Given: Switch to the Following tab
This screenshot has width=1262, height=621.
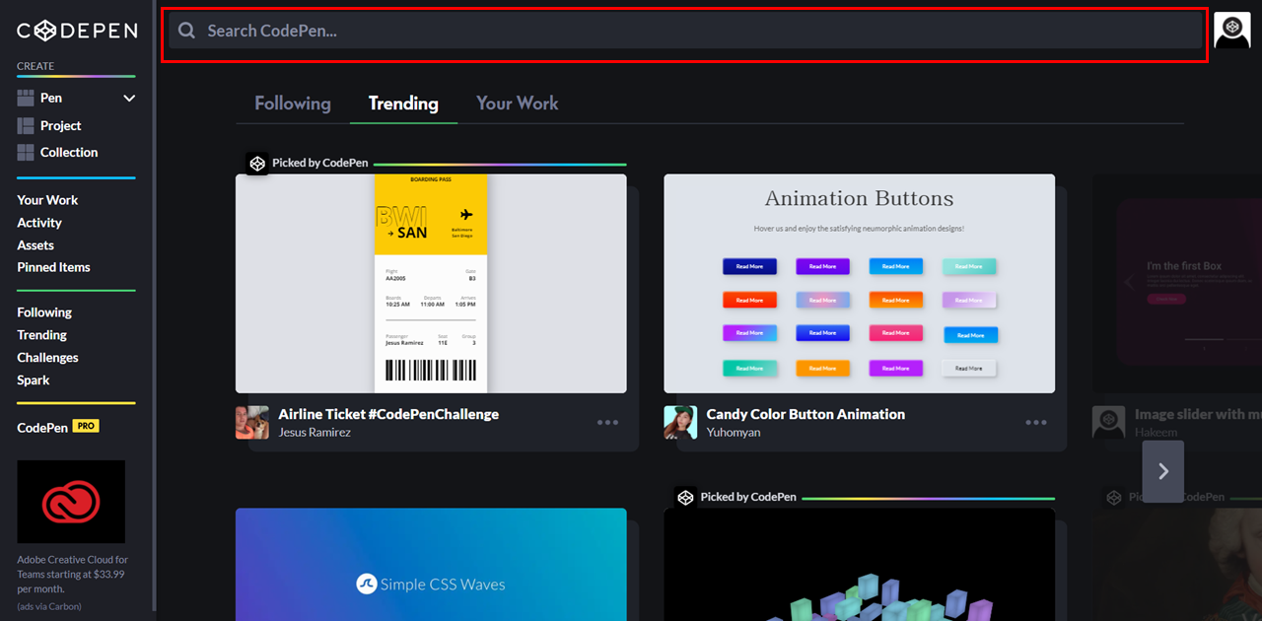Looking at the screenshot, I should click(293, 103).
